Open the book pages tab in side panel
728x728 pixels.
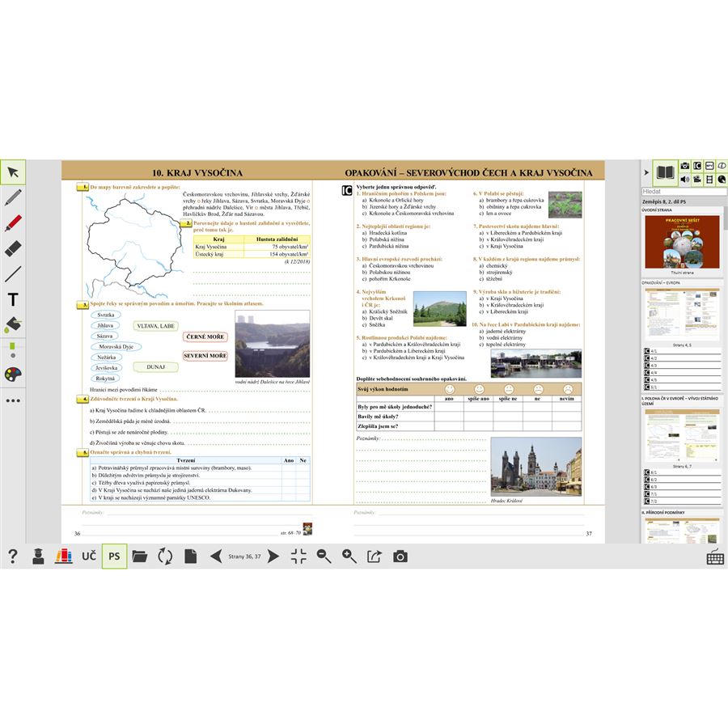click(x=665, y=172)
